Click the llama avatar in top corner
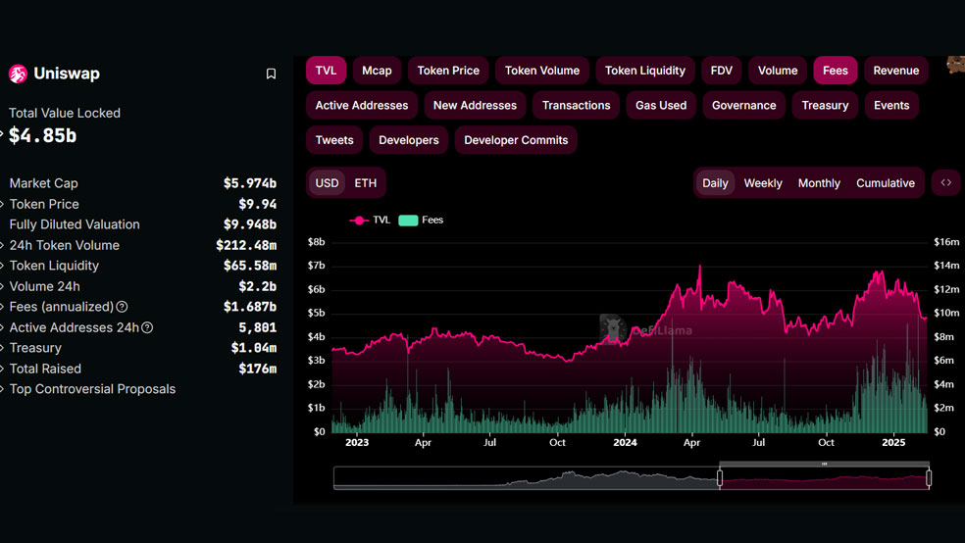The height and width of the screenshot is (543, 965). tap(956, 64)
